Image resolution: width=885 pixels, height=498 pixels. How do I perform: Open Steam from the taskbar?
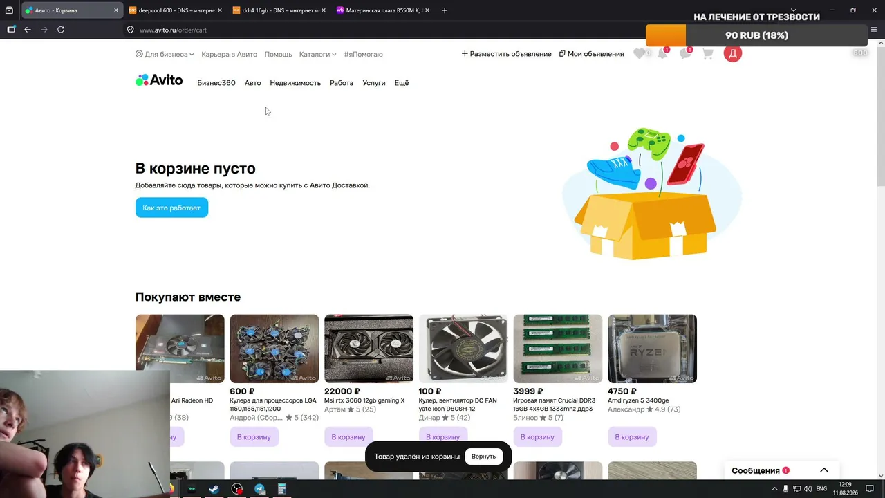click(214, 489)
